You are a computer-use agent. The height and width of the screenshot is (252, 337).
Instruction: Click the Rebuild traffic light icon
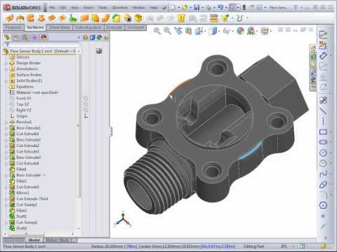[x=244, y=8]
